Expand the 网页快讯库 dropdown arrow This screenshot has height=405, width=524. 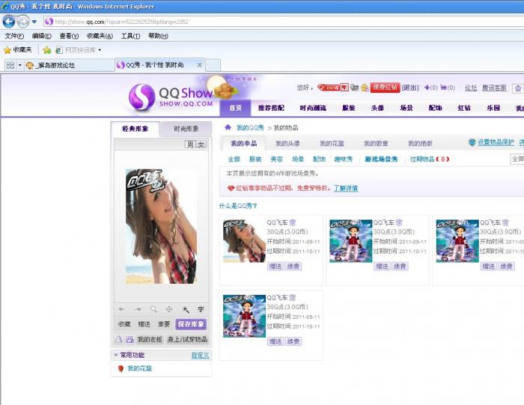tap(100, 50)
